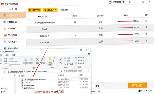Open page selection 全部 for 1.06.01规范性和编制水平.pdf
154x94 pixels.
[x=100, y=22]
